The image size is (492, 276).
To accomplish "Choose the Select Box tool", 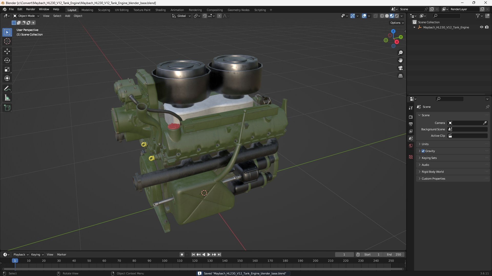I will click(x=7, y=32).
